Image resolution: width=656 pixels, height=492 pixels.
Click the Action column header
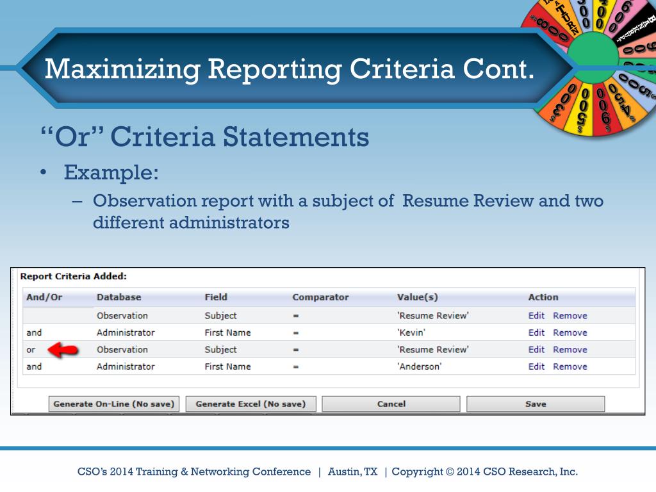coord(543,297)
